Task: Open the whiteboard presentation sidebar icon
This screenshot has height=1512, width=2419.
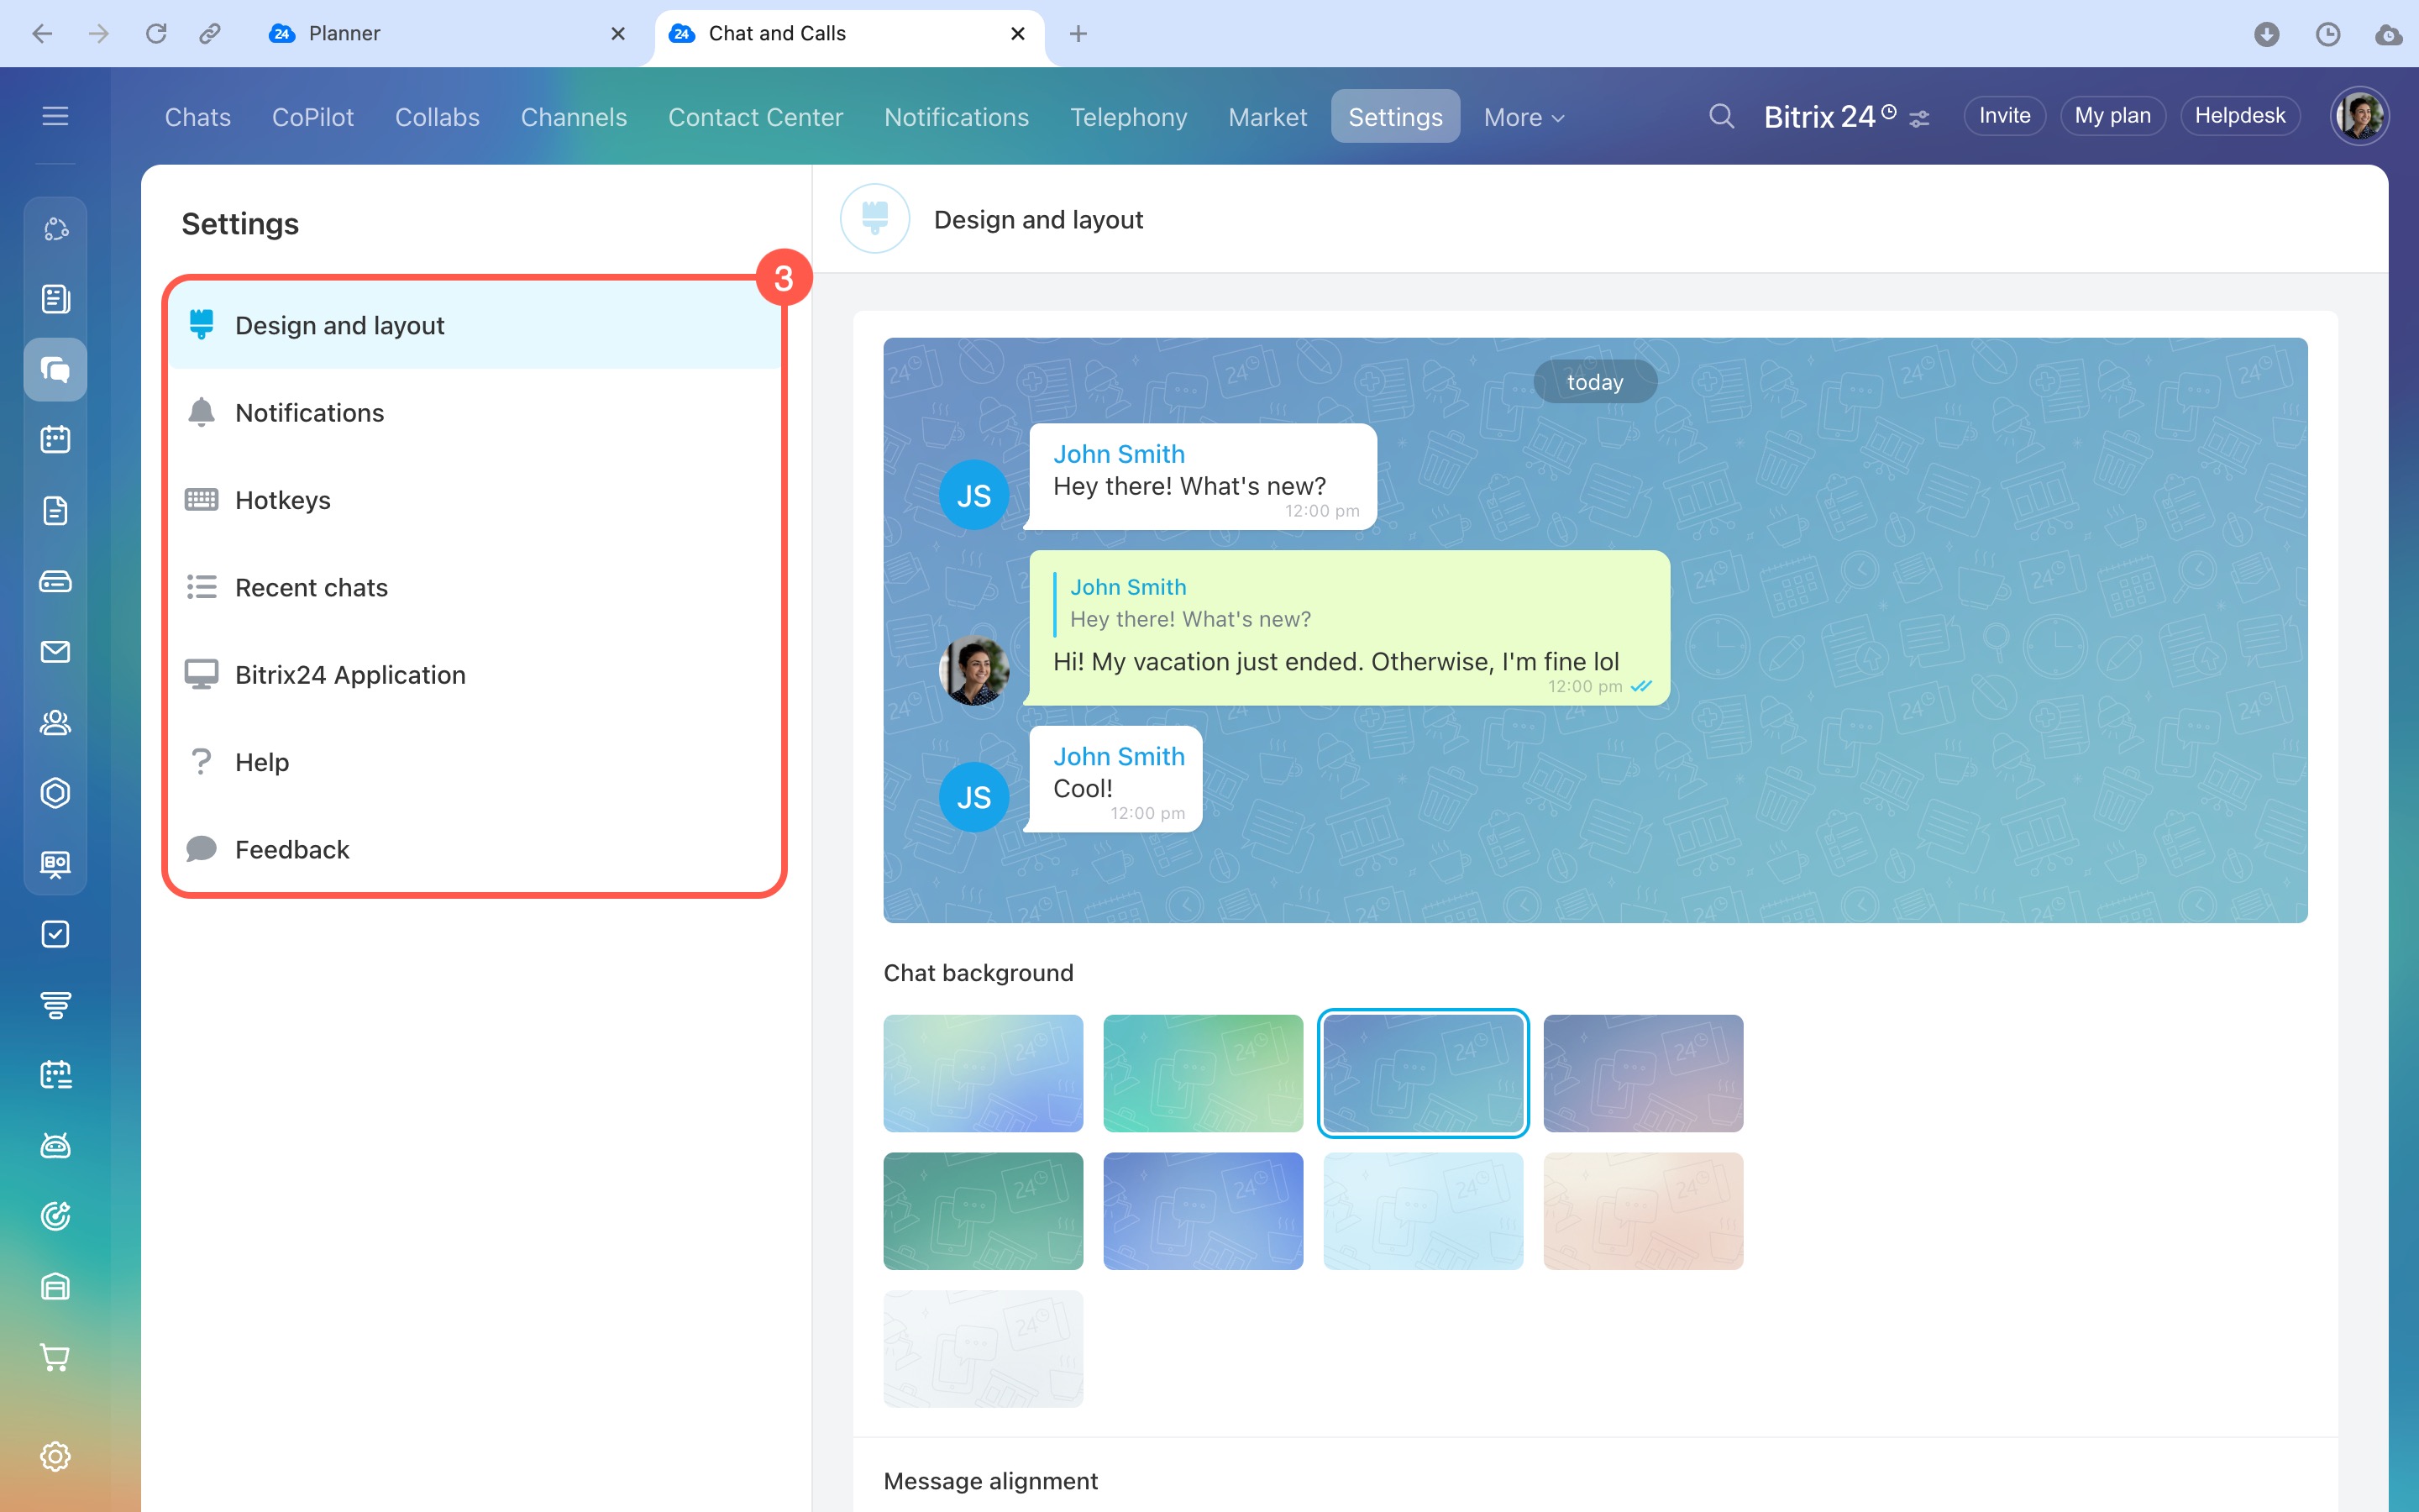Action: 55,863
